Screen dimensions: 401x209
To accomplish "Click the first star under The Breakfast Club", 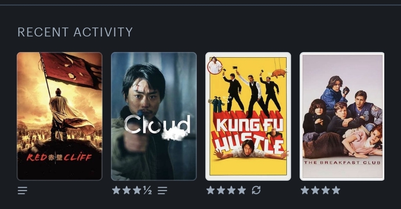I will click(305, 190).
